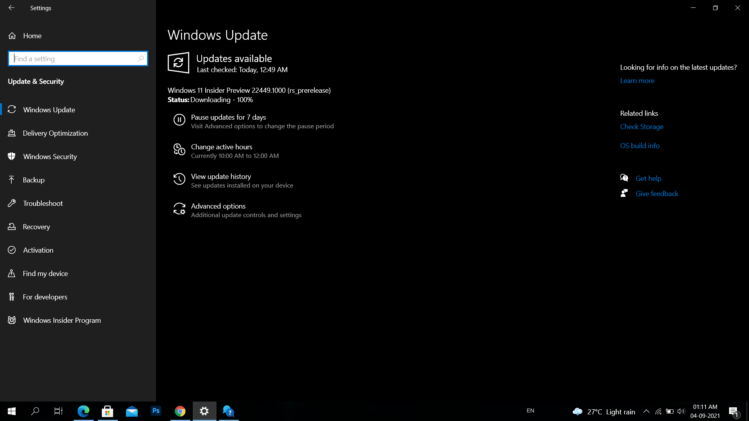Screen dimensions: 749x421
Task: Click the history icon for update history
Action: coord(179,179)
